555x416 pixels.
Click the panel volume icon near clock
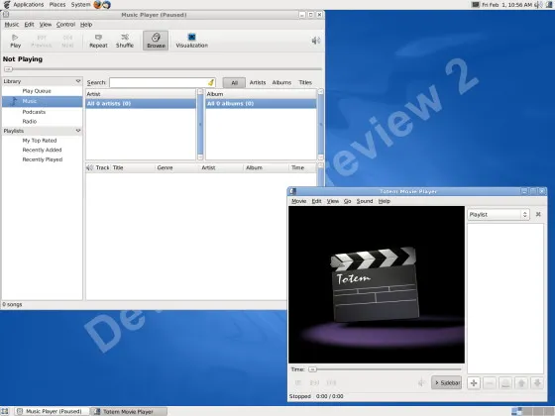pos(538,5)
